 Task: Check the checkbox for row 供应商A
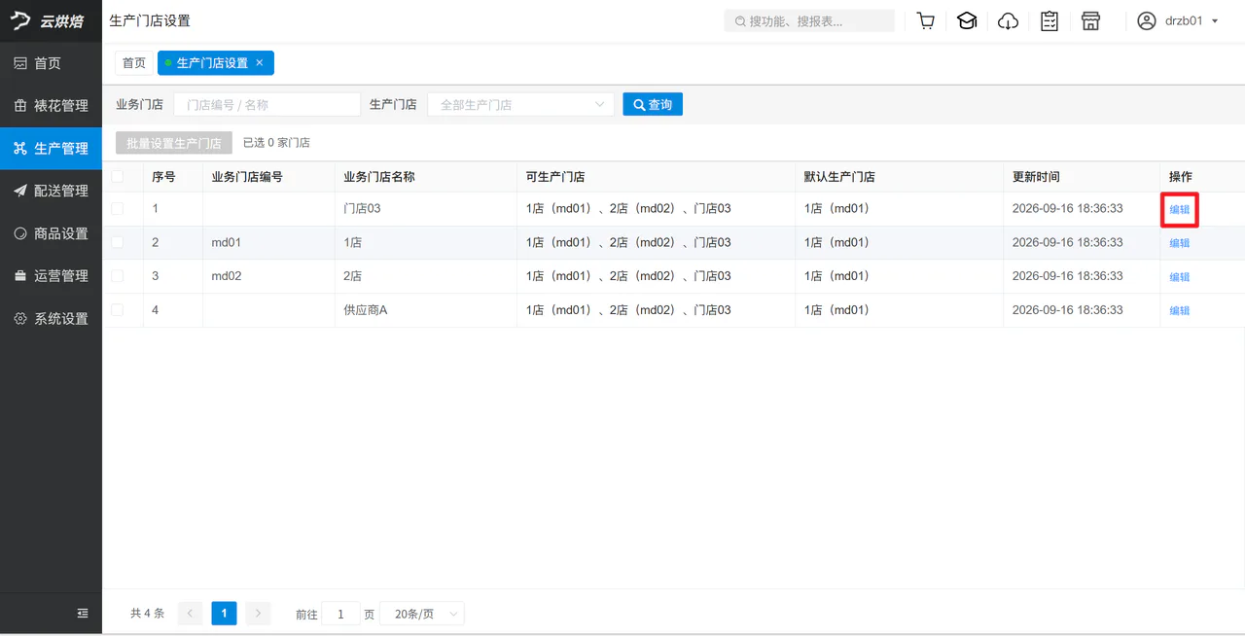tap(117, 309)
